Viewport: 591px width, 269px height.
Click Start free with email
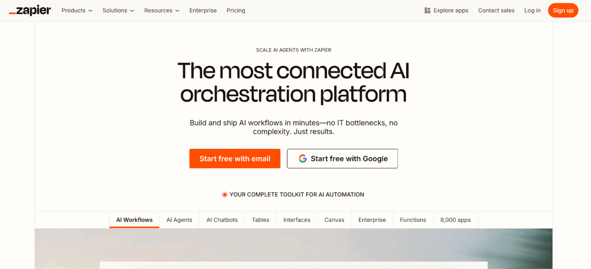235,158
